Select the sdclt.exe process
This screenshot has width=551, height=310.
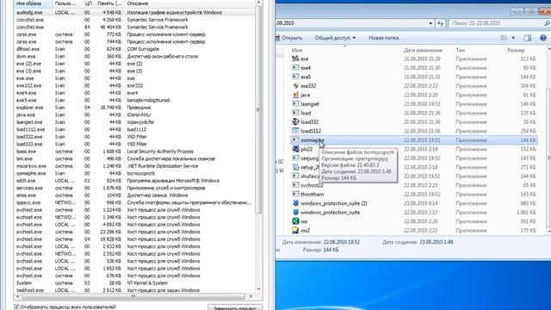[x=134, y=181]
